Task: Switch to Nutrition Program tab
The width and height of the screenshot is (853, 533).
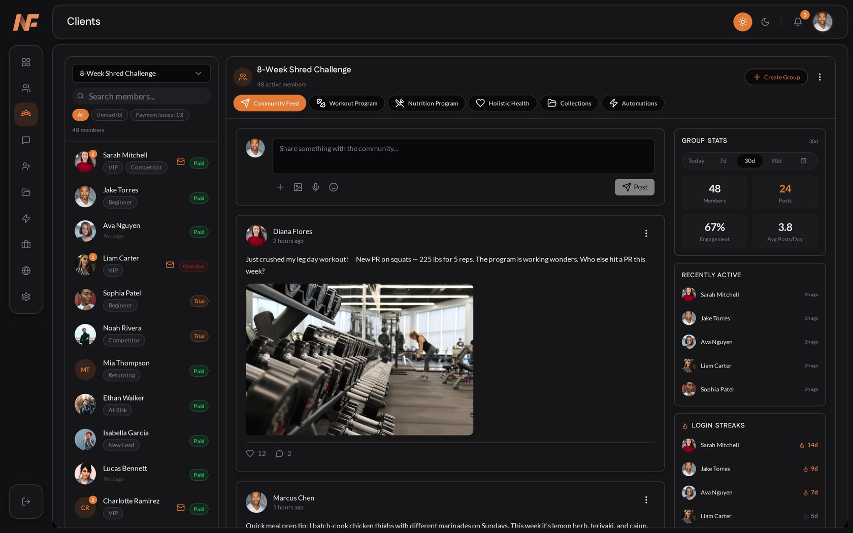Action: pos(426,103)
